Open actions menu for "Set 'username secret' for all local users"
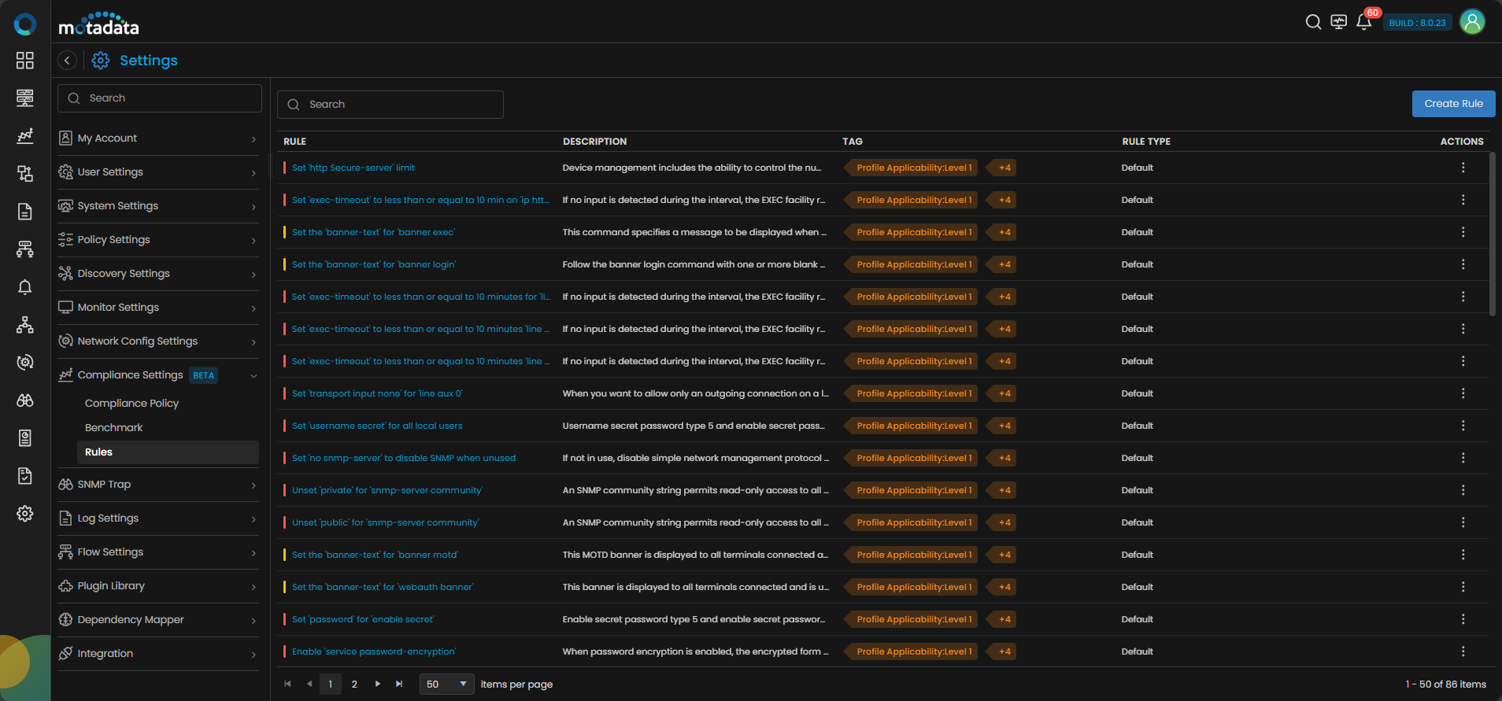 coord(1463,426)
